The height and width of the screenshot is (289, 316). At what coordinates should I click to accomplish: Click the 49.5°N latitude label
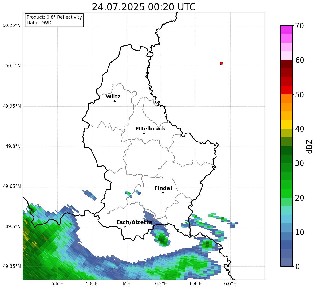coord(13,226)
